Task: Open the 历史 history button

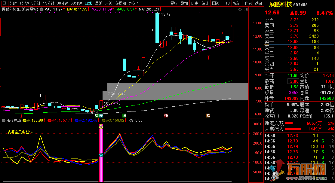Action: tap(195, 3)
